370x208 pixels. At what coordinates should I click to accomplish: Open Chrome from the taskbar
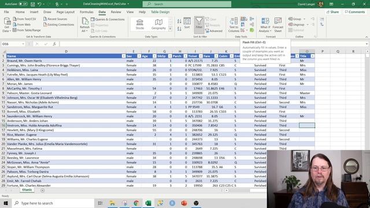[x=136, y=203]
